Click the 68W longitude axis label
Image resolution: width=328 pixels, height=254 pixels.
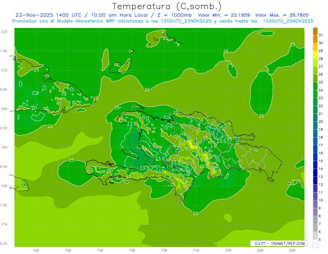coord(292,250)
